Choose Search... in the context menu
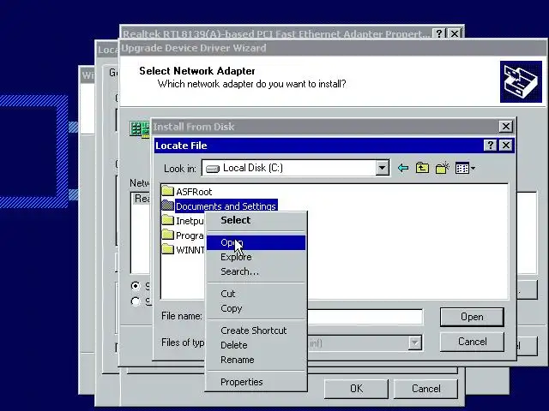This screenshot has height=411, width=549. pos(256,271)
